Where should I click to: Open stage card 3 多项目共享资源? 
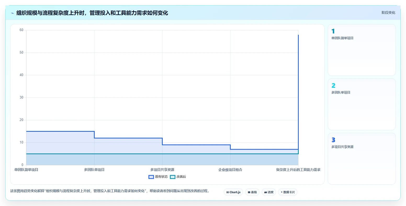point(362,159)
